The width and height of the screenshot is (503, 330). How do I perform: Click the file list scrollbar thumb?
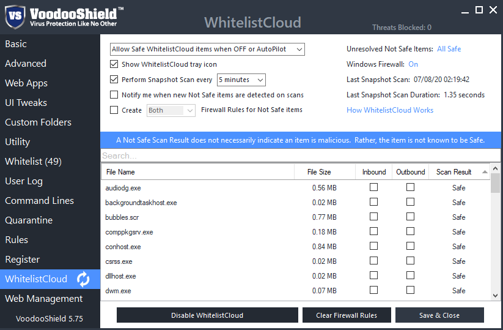click(x=495, y=183)
